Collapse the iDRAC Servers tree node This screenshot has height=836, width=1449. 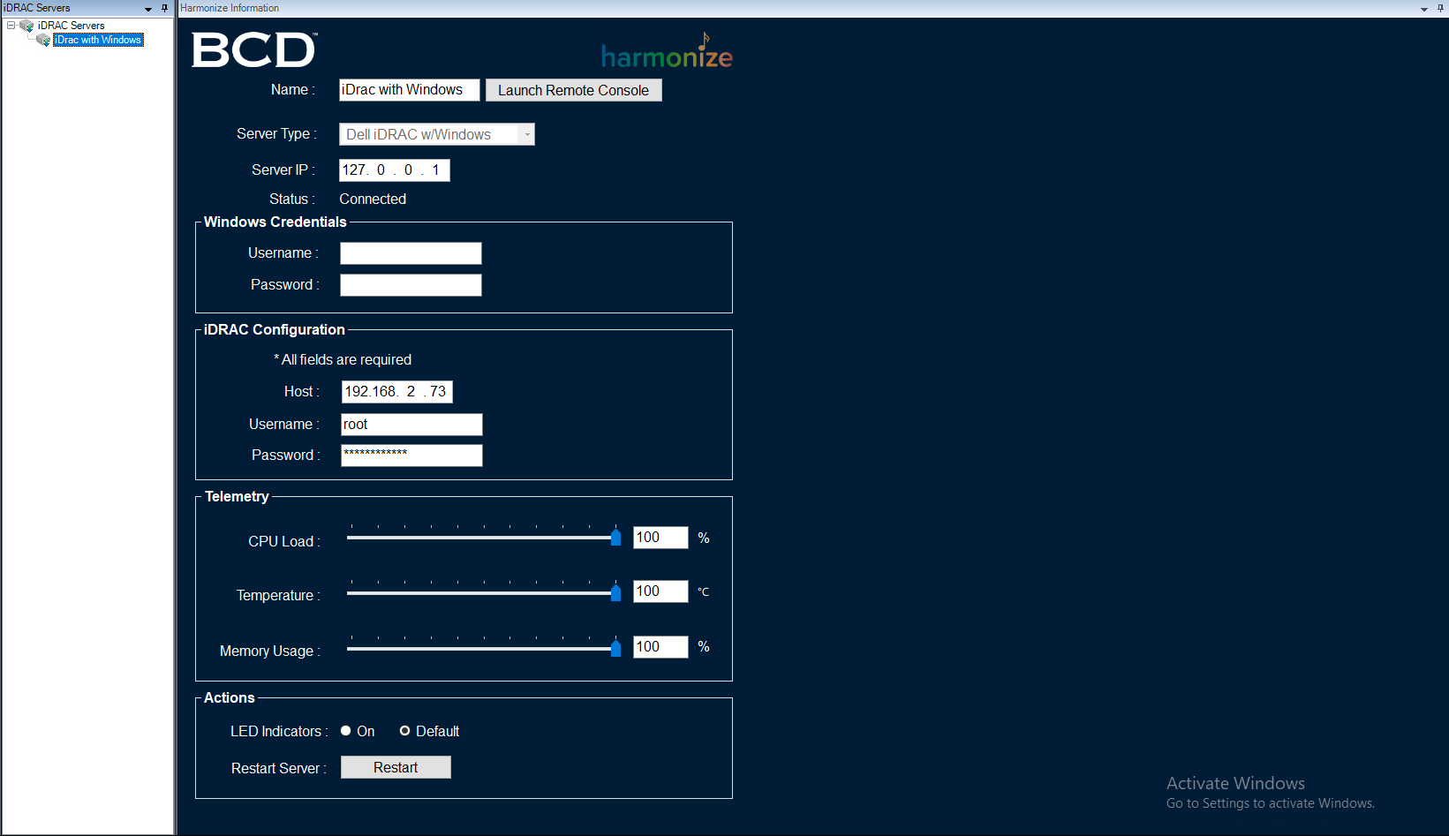point(11,26)
